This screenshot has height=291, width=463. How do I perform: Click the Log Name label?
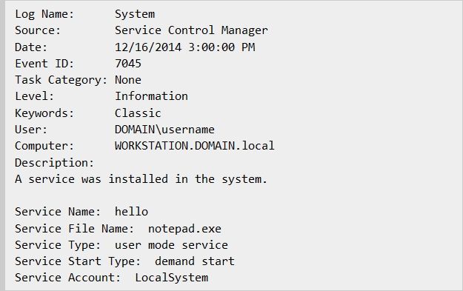click(x=44, y=15)
